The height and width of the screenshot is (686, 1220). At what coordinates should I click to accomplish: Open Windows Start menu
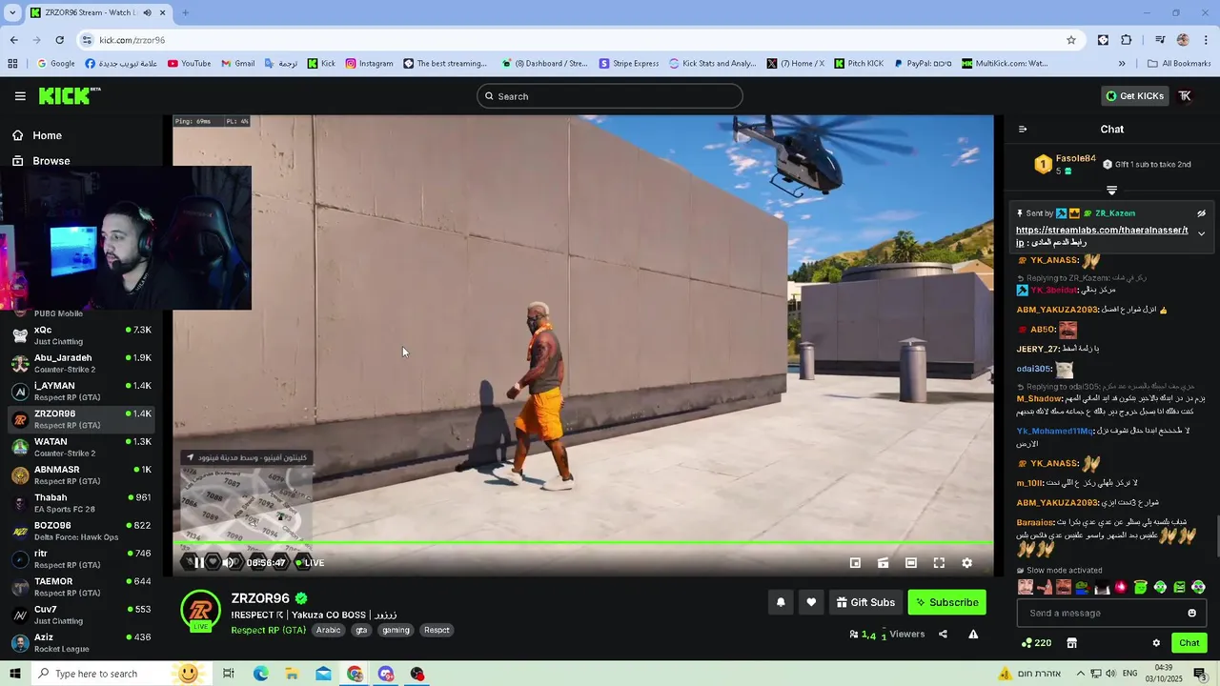pyautogui.click(x=16, y=674)
